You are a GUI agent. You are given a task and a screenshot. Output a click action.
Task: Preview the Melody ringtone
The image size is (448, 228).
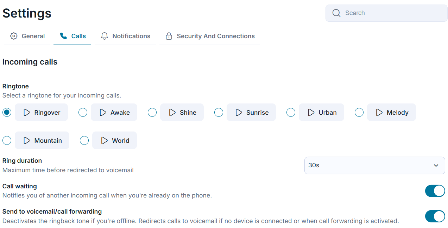coord(391,112)
